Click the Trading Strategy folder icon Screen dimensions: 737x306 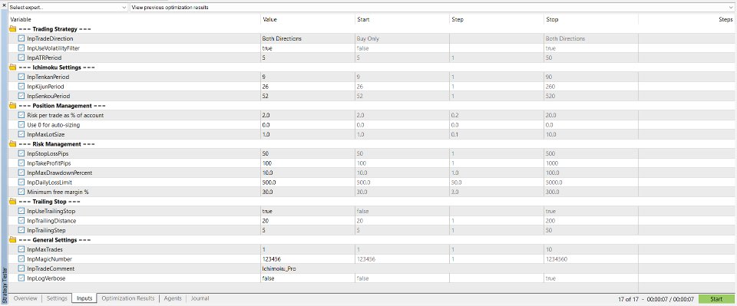point(13,29)
